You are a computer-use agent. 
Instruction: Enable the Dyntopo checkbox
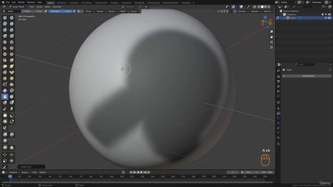tap(235, 11)
